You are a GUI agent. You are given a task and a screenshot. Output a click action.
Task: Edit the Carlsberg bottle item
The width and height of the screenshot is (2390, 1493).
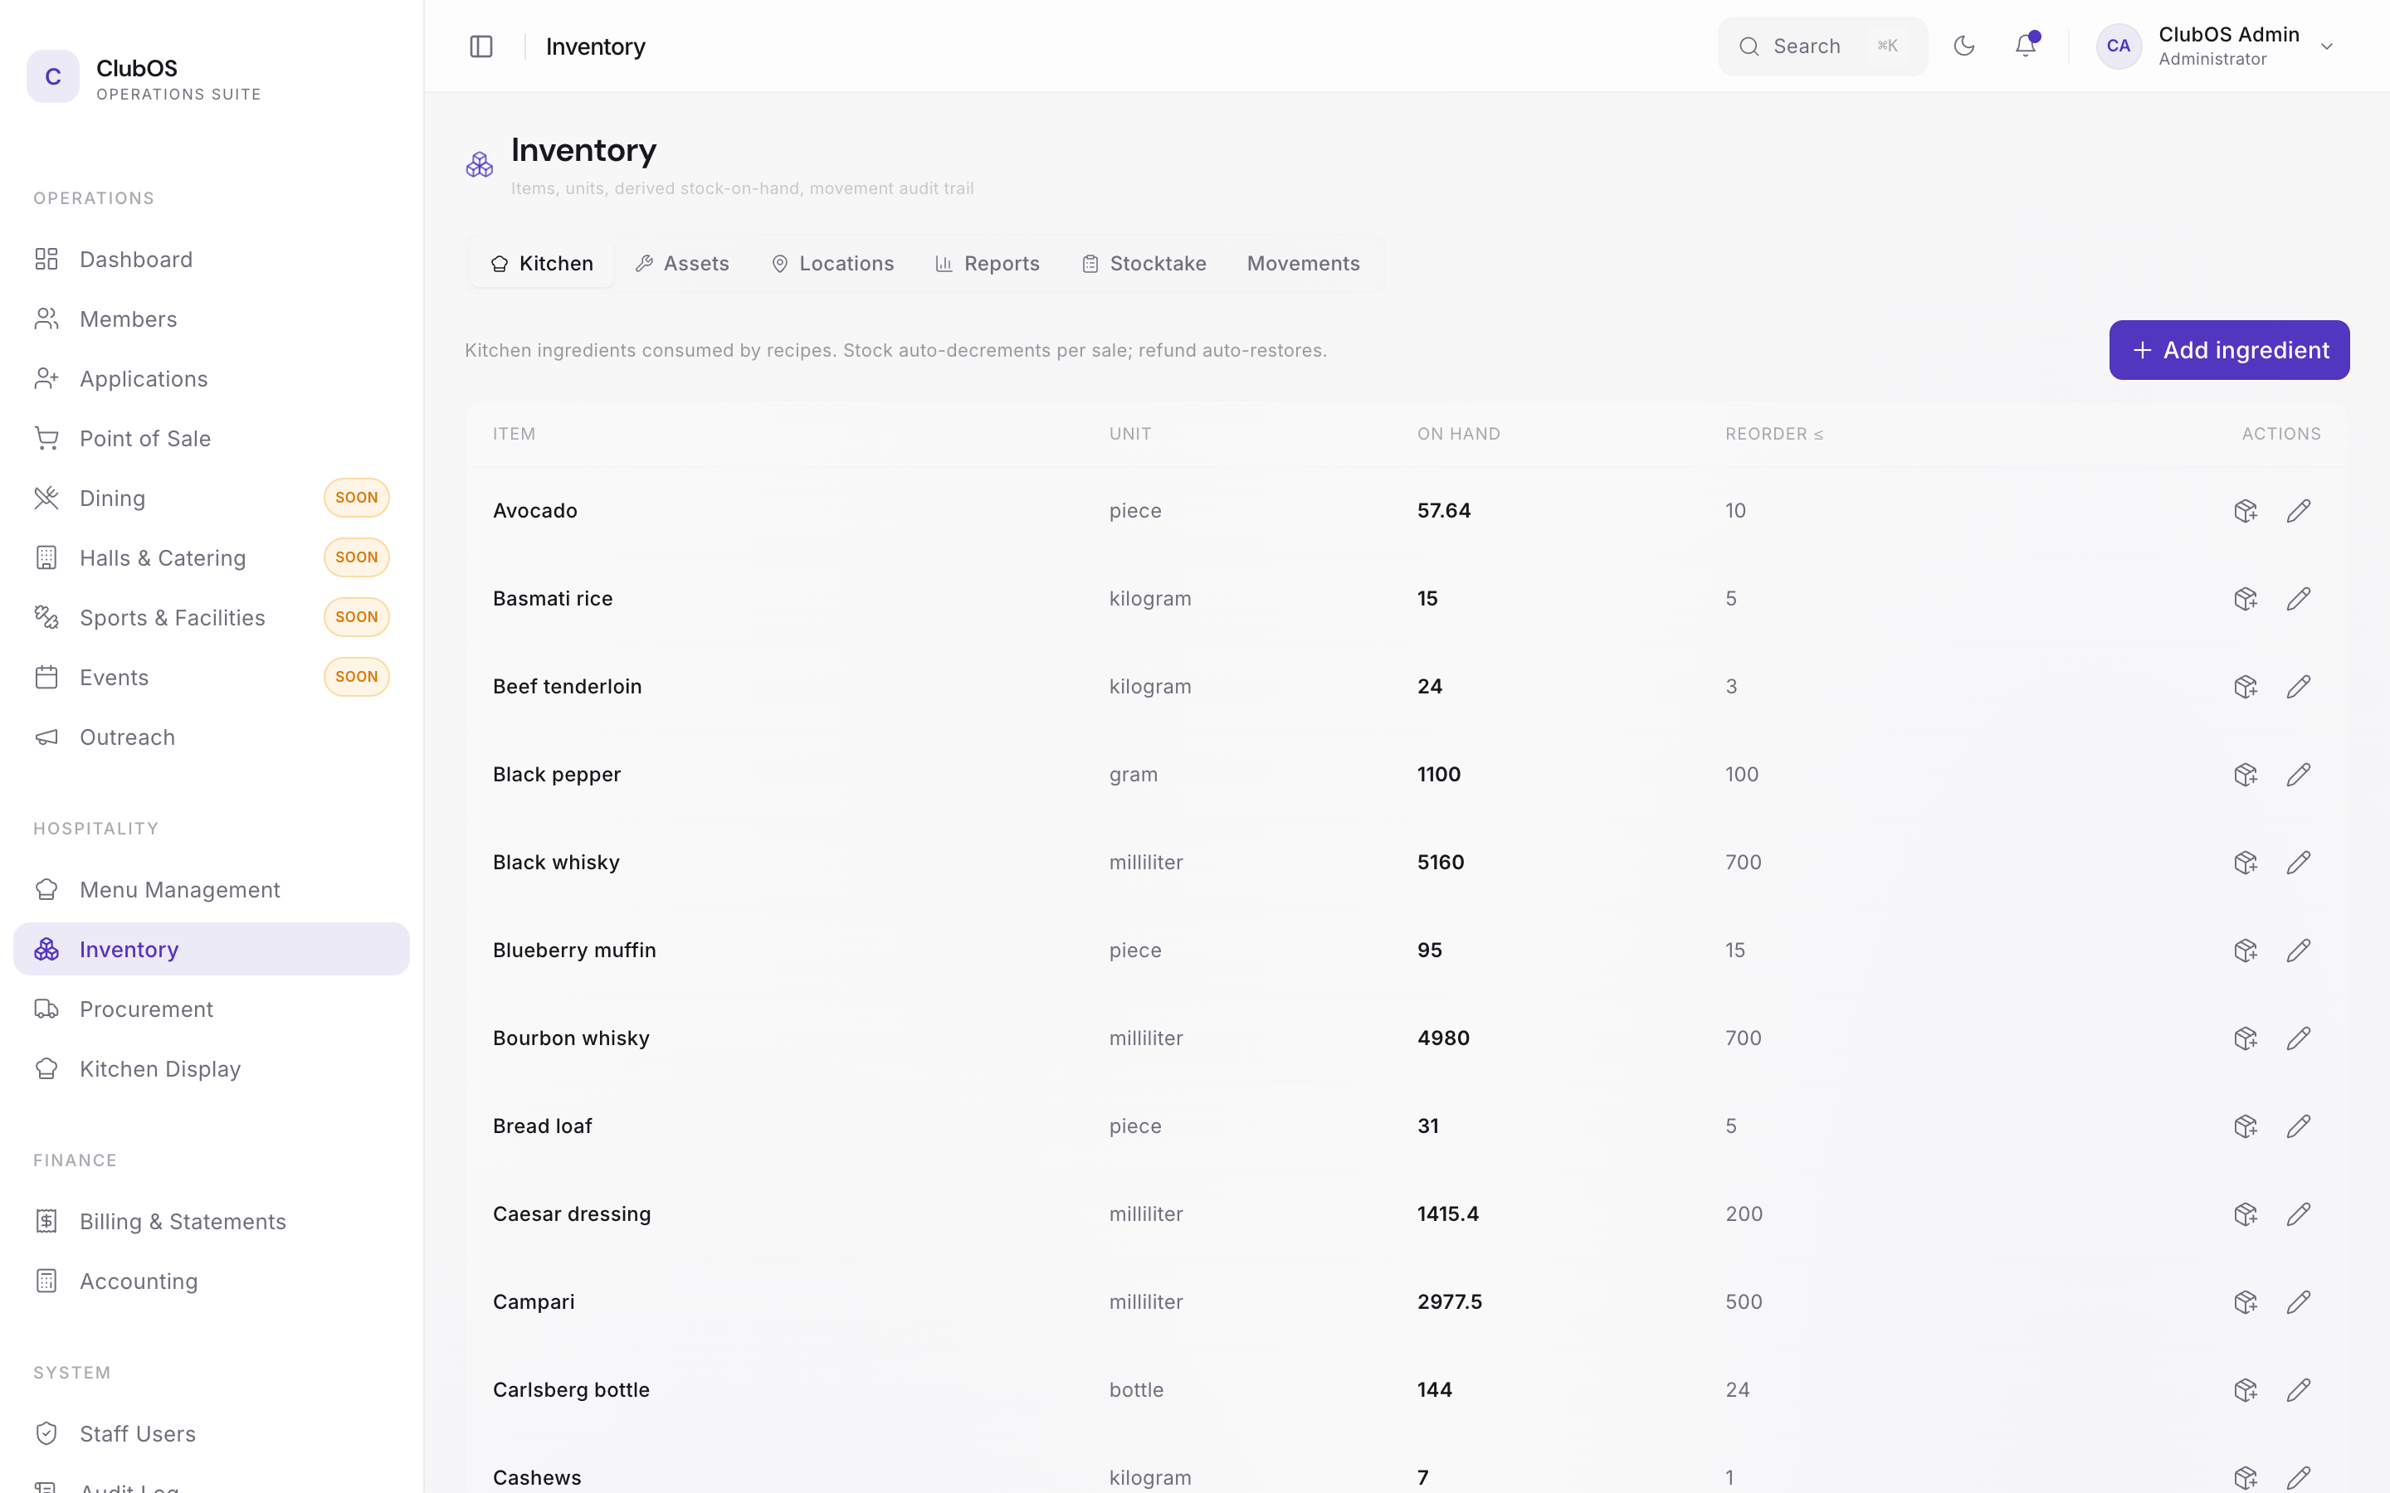click(x=2298, y=1389)
